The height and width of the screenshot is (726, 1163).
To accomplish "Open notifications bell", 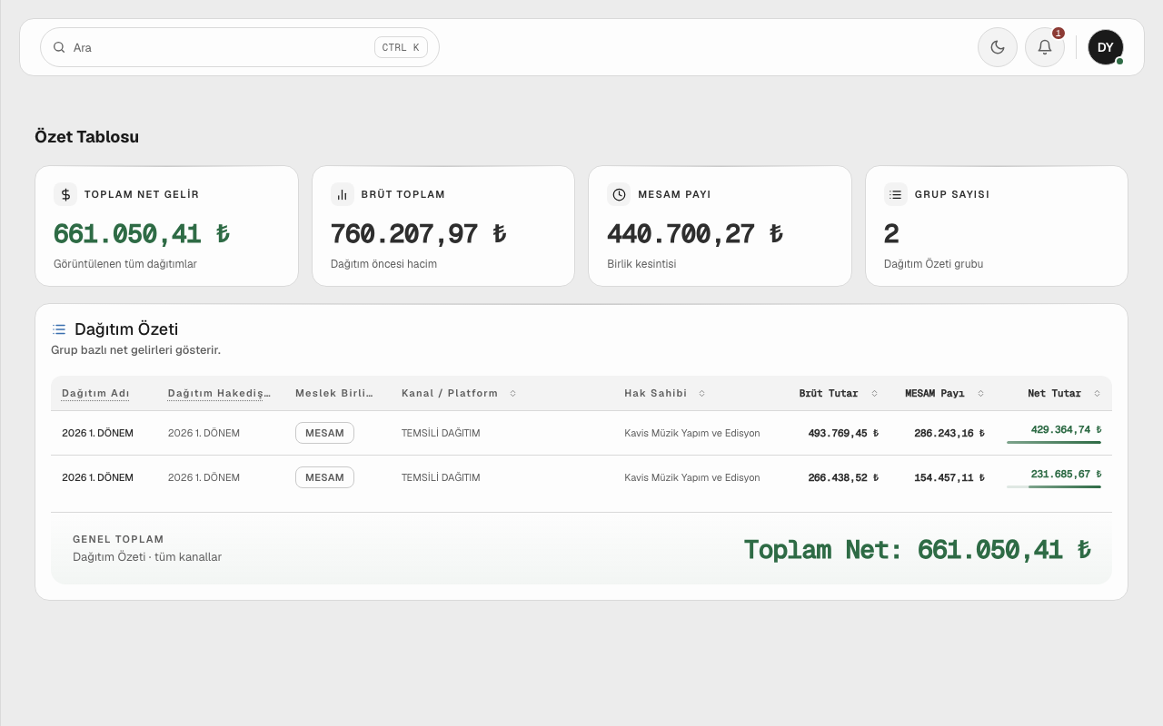I will click(x=1045, y=47).
